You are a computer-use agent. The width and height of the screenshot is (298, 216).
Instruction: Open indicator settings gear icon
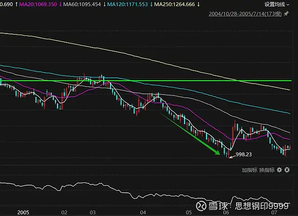279,170
